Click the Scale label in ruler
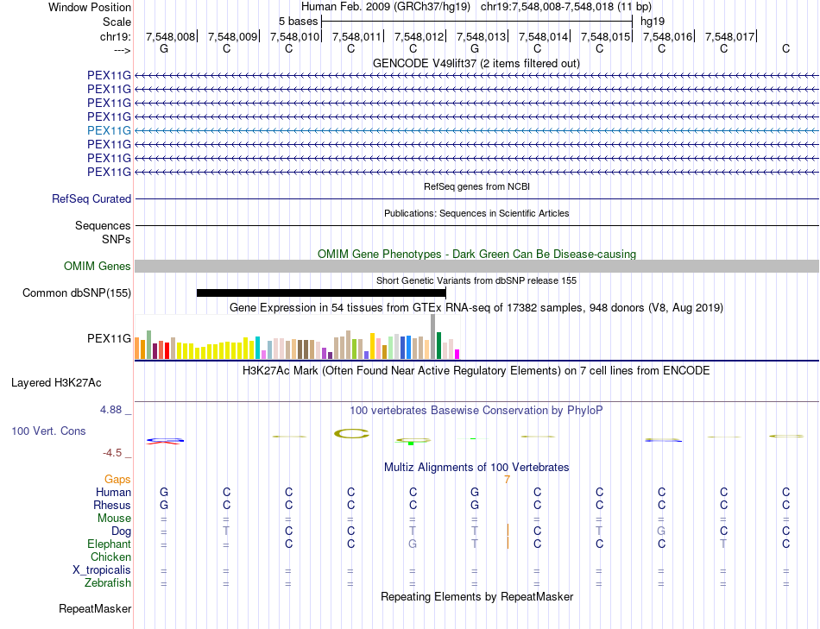Viewport: 820px width, 629px height. pos(117,22)
